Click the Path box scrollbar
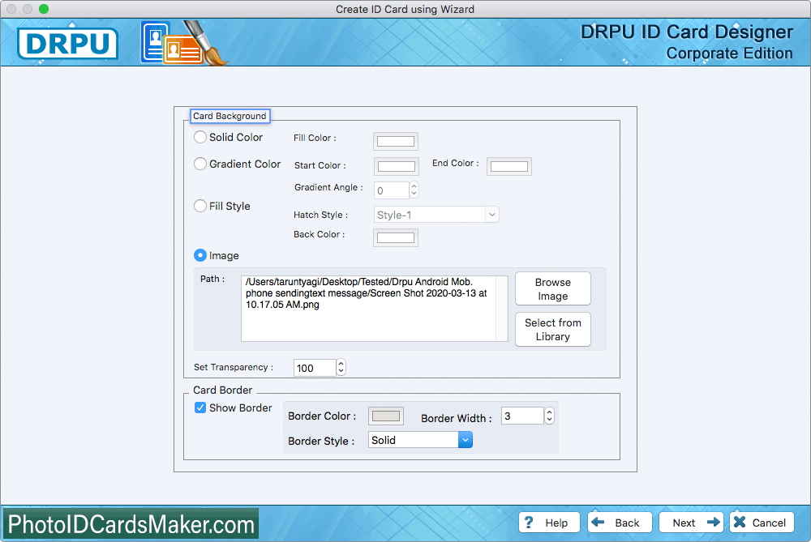This screenshot has height=542, width=811. click(x=502, y=308)
